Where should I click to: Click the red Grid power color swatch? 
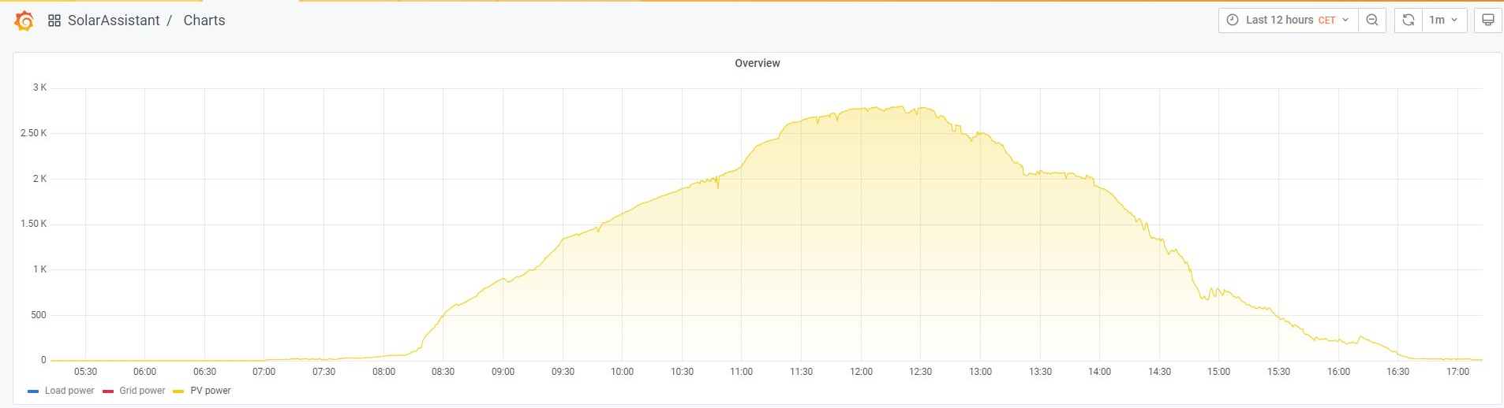[x=108, y=391]
